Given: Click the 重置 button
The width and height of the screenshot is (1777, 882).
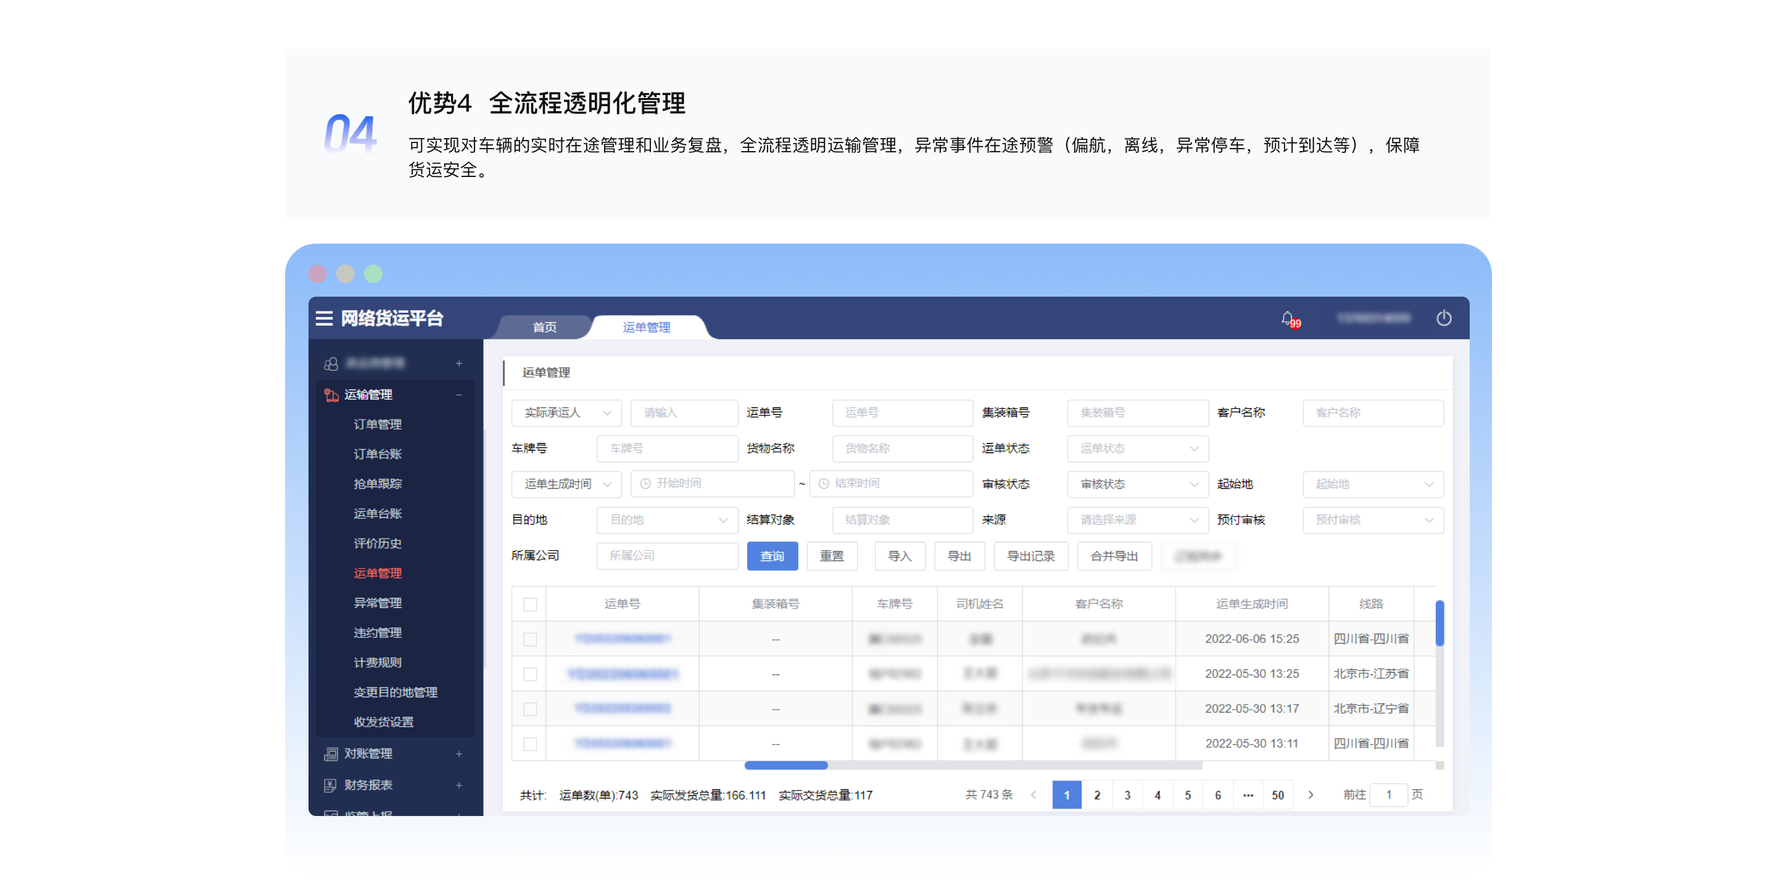Looking at the screenshot, I should 832,556.
